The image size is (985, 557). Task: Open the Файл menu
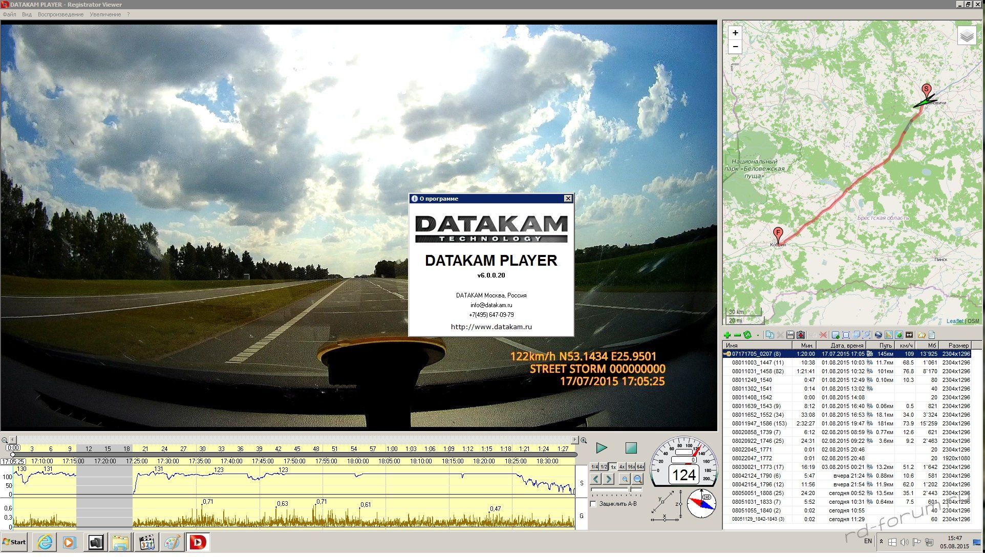(x=9, y=15)
